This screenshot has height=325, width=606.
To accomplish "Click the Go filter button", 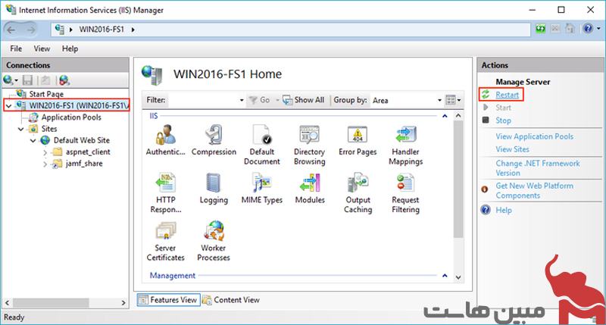I will (260, 100).
